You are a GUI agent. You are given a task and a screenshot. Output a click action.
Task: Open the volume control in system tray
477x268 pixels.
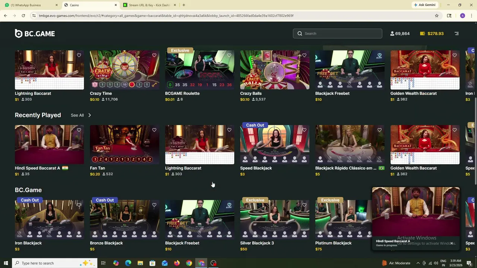(x=436, y=263)
